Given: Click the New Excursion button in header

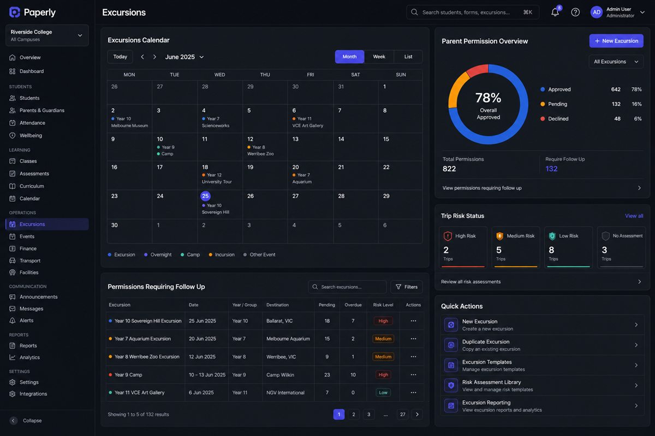Looking at the screenshot, I should (x=616, y=41).
